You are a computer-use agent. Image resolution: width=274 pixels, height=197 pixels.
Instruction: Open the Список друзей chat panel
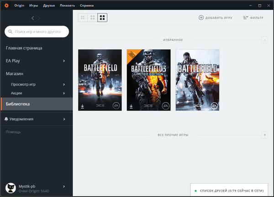(x=229, y=190)
